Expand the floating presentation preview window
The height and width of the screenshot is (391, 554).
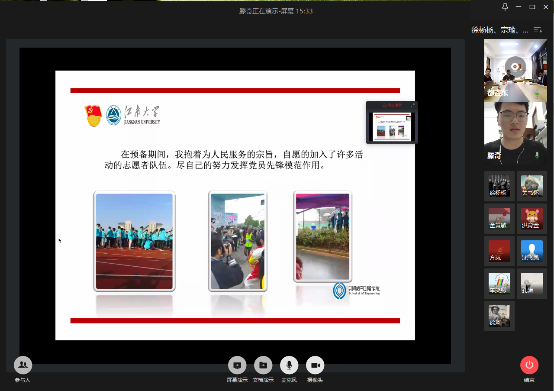412,105
